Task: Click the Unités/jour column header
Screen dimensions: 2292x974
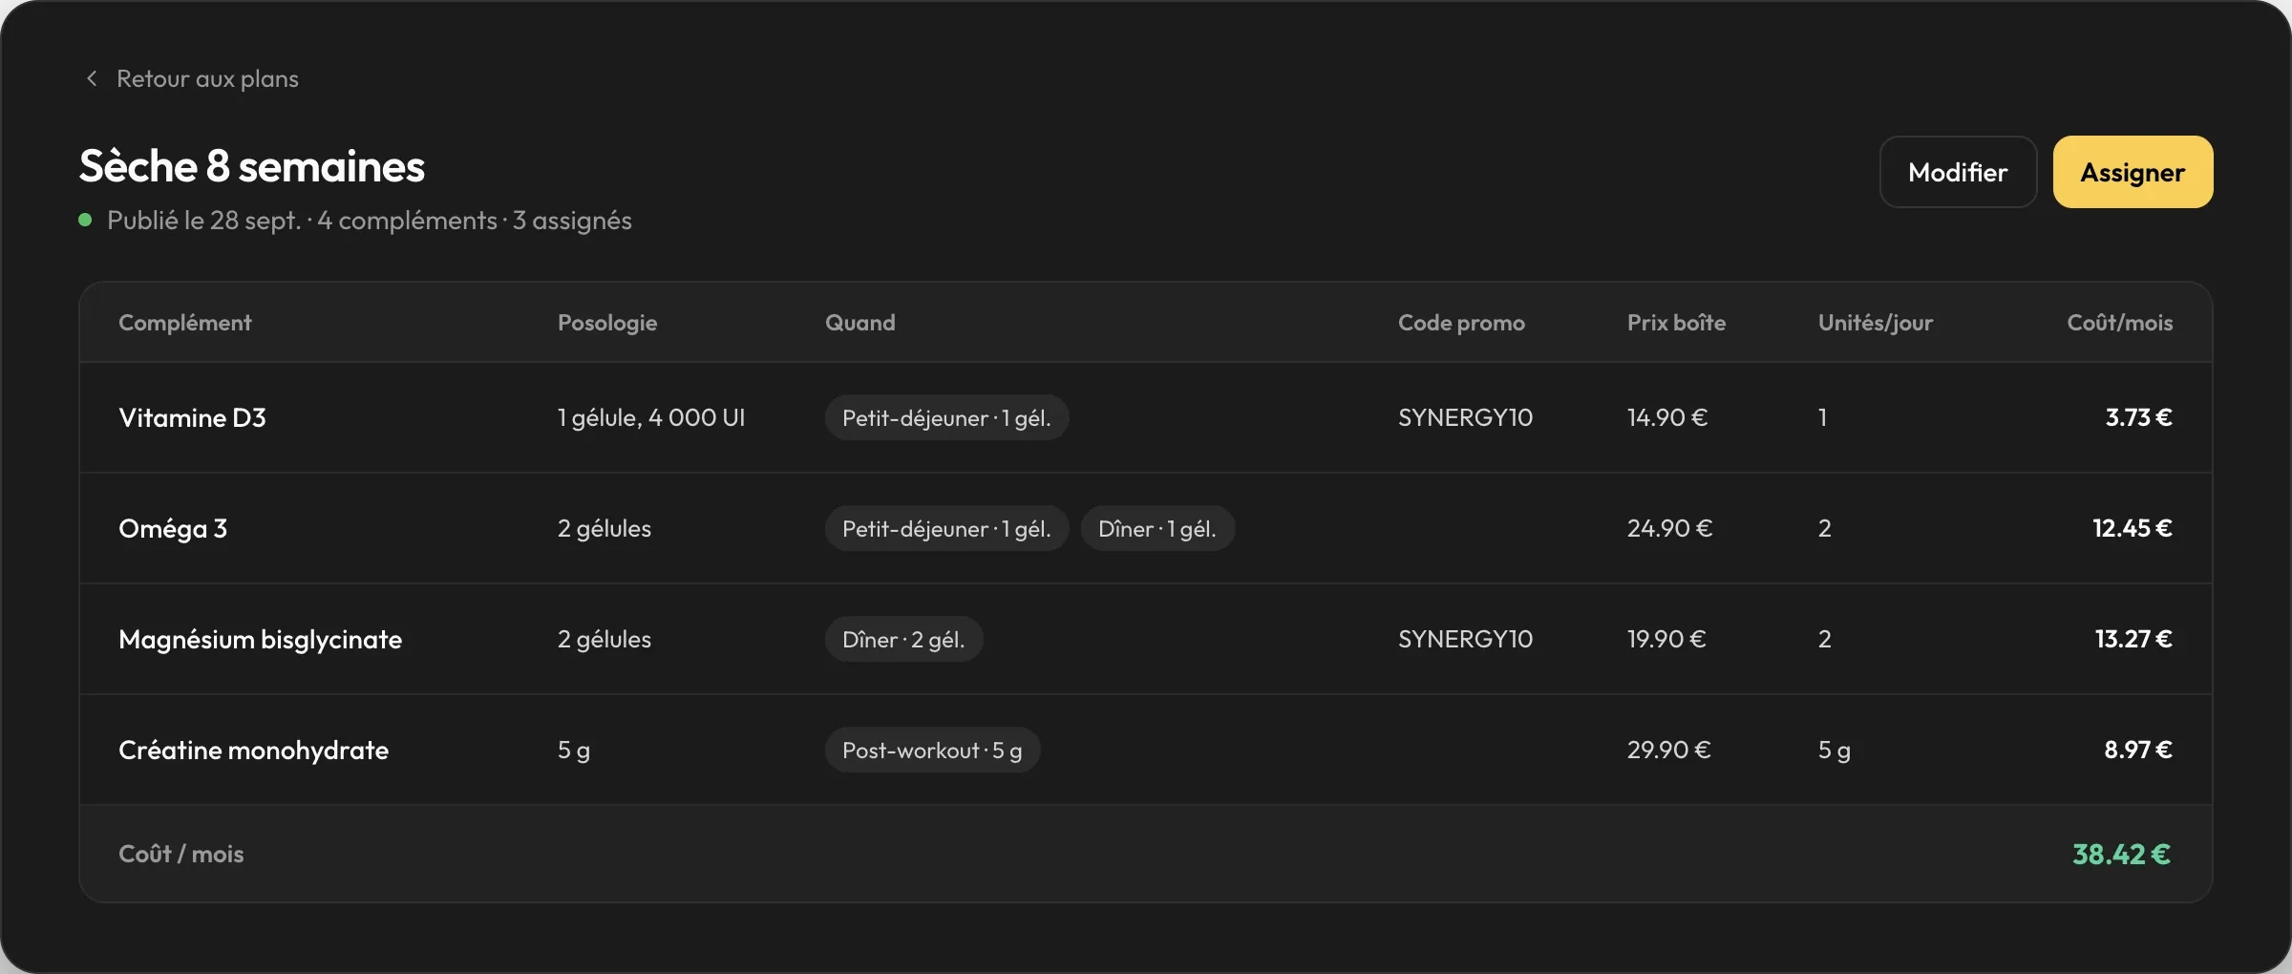Action: tap(1876, 323)
